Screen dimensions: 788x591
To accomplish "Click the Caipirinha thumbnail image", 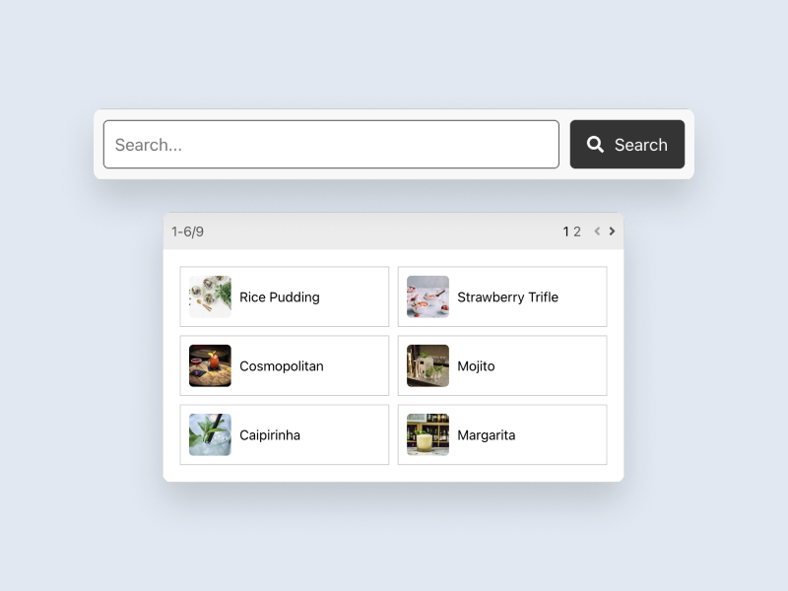I will coord(211,434).
